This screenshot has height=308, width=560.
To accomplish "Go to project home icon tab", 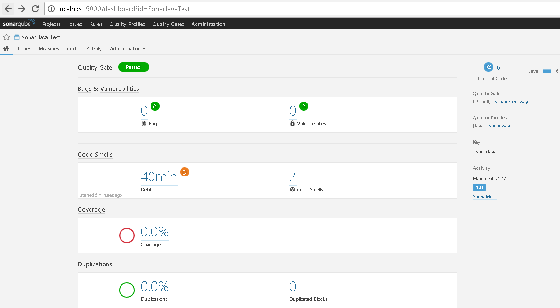I will click(6, 49).
